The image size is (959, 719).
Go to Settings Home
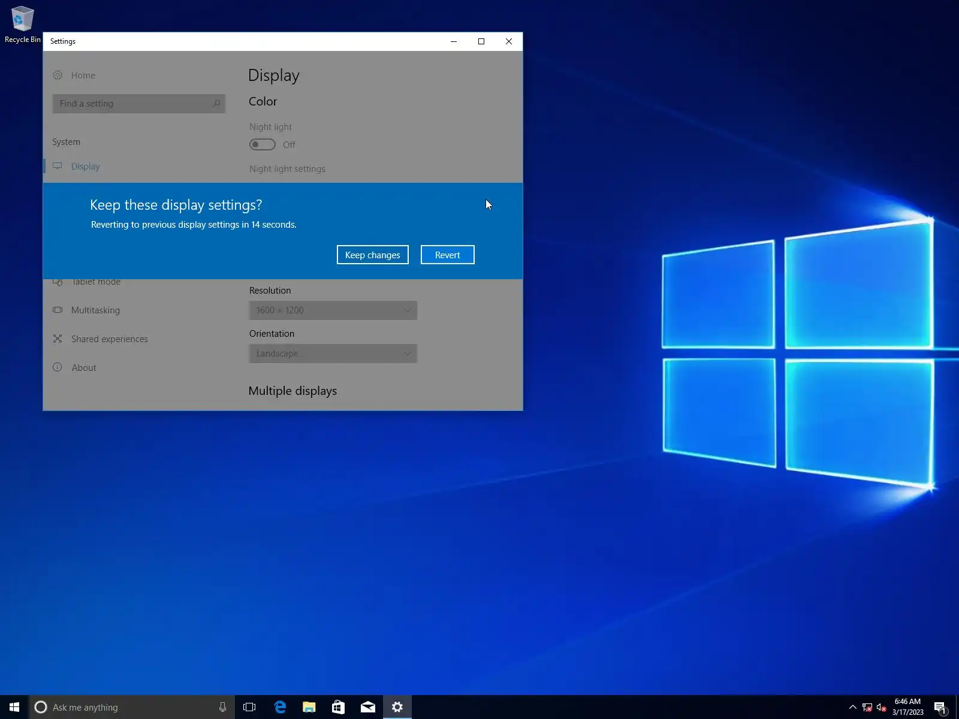pos(83,75)
